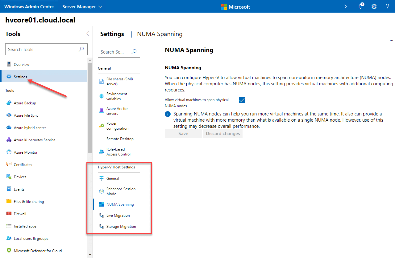Screen dimensions: 395x258
Task: Click the Azure Kubernetes Service icon
Action: click(x=9, y=140)
